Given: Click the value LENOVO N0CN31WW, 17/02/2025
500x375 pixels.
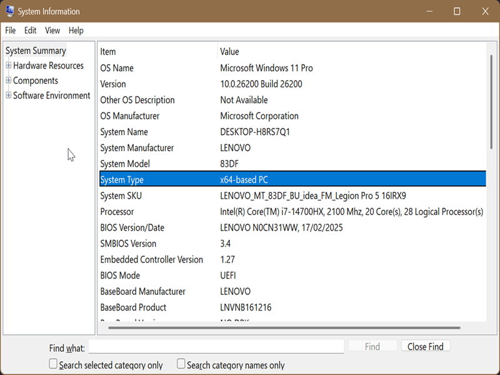Looking at the screenshot, I should pos(281,227).
